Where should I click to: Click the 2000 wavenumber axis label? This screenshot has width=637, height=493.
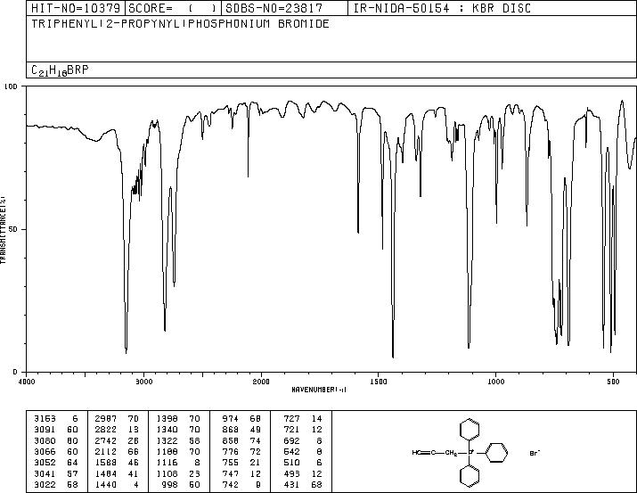tap(261, 382)
